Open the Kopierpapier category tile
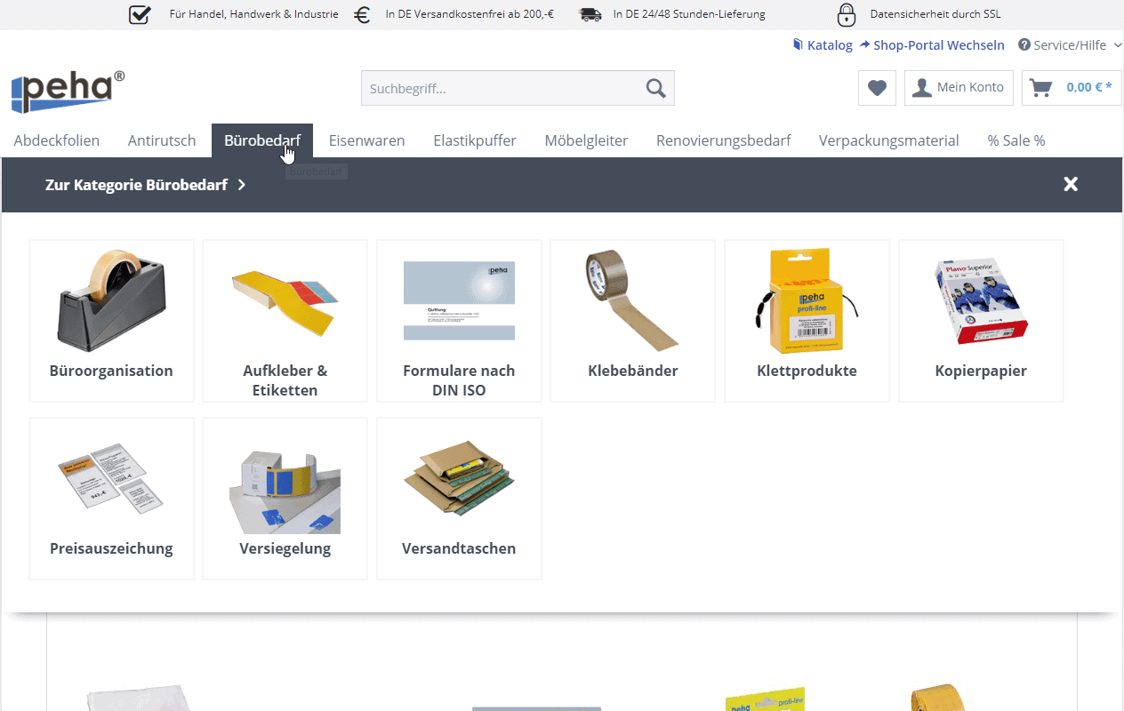 [x=981, y=321]
